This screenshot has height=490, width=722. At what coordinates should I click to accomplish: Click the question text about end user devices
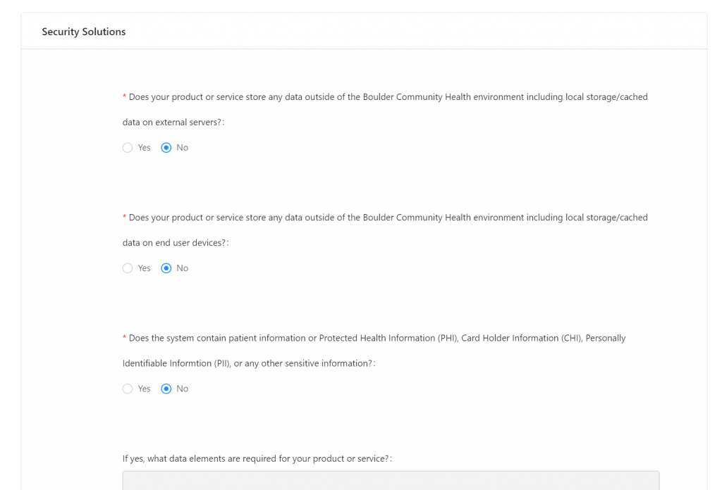point(385,217)
